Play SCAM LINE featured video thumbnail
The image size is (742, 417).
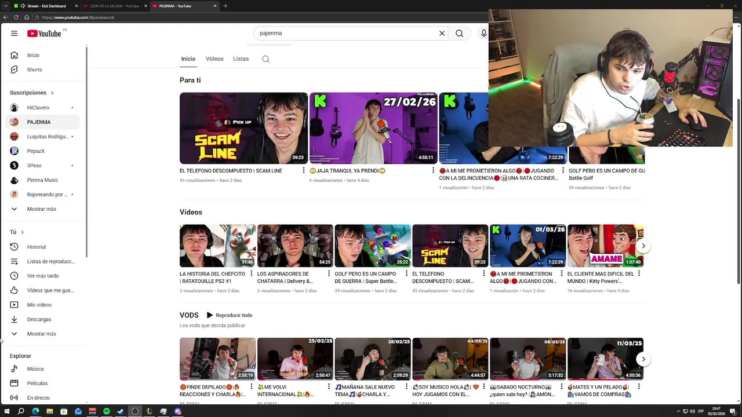(243, 128)
